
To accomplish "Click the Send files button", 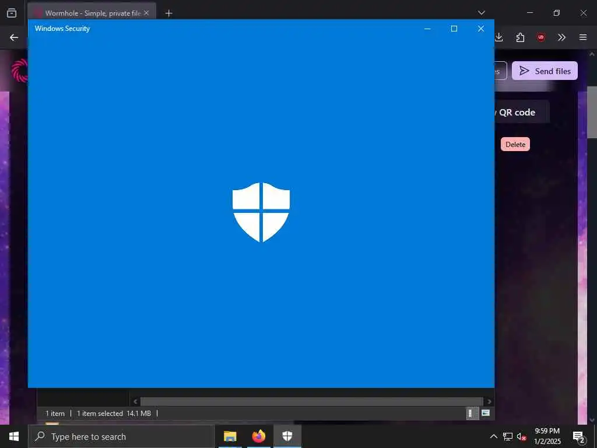I will click(545, 71).
